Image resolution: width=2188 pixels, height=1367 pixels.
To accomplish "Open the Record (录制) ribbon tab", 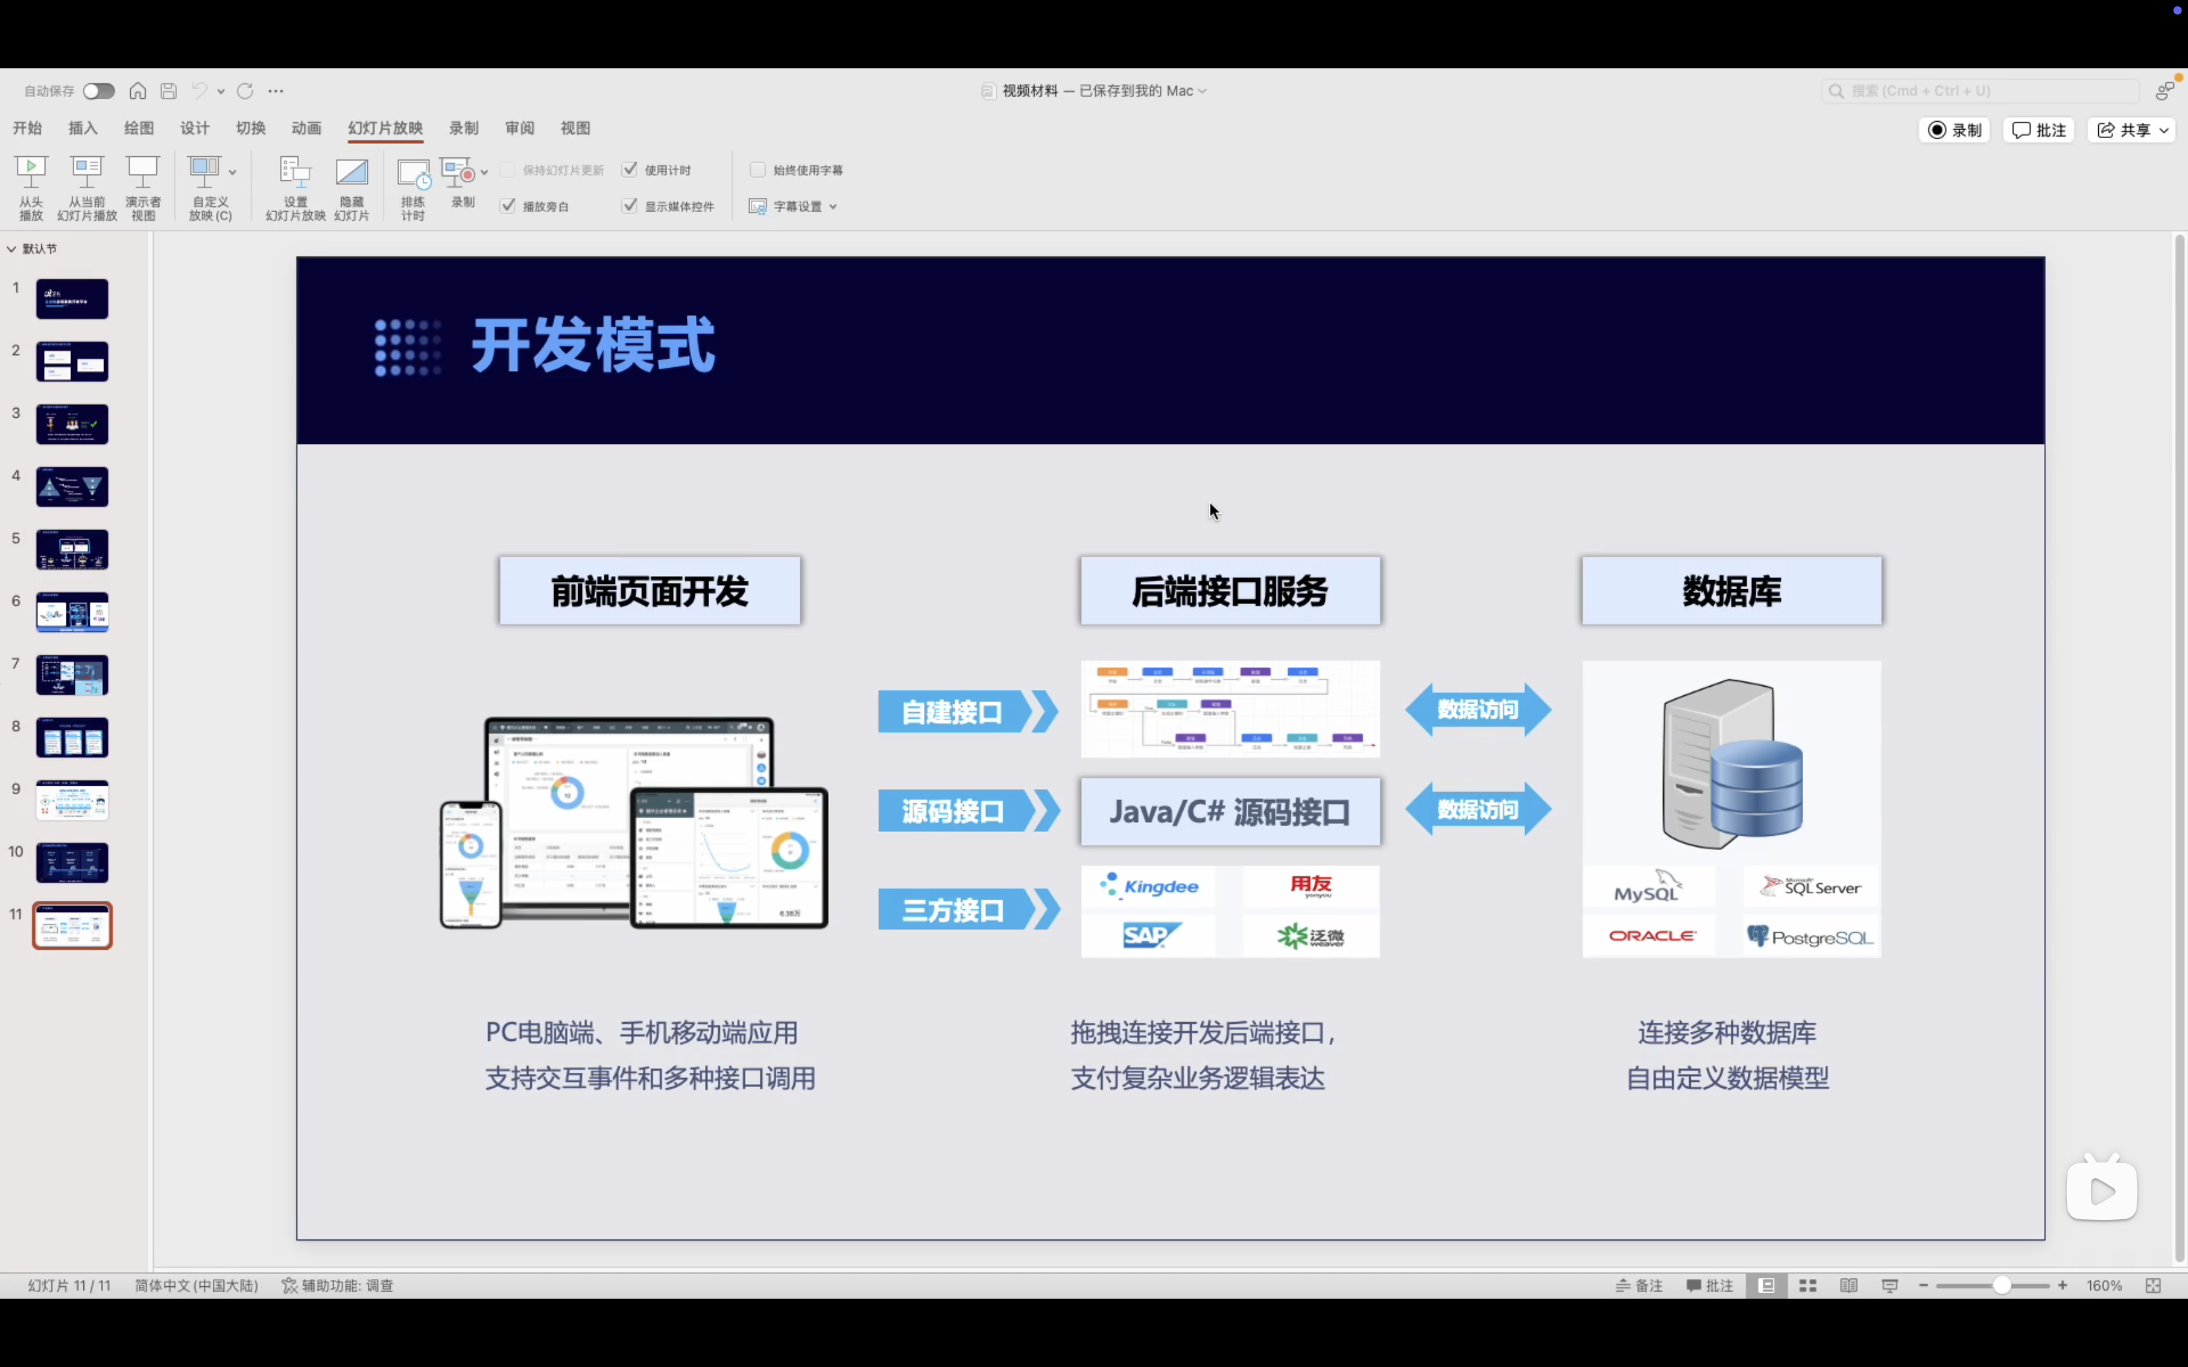I will point(464,128).
